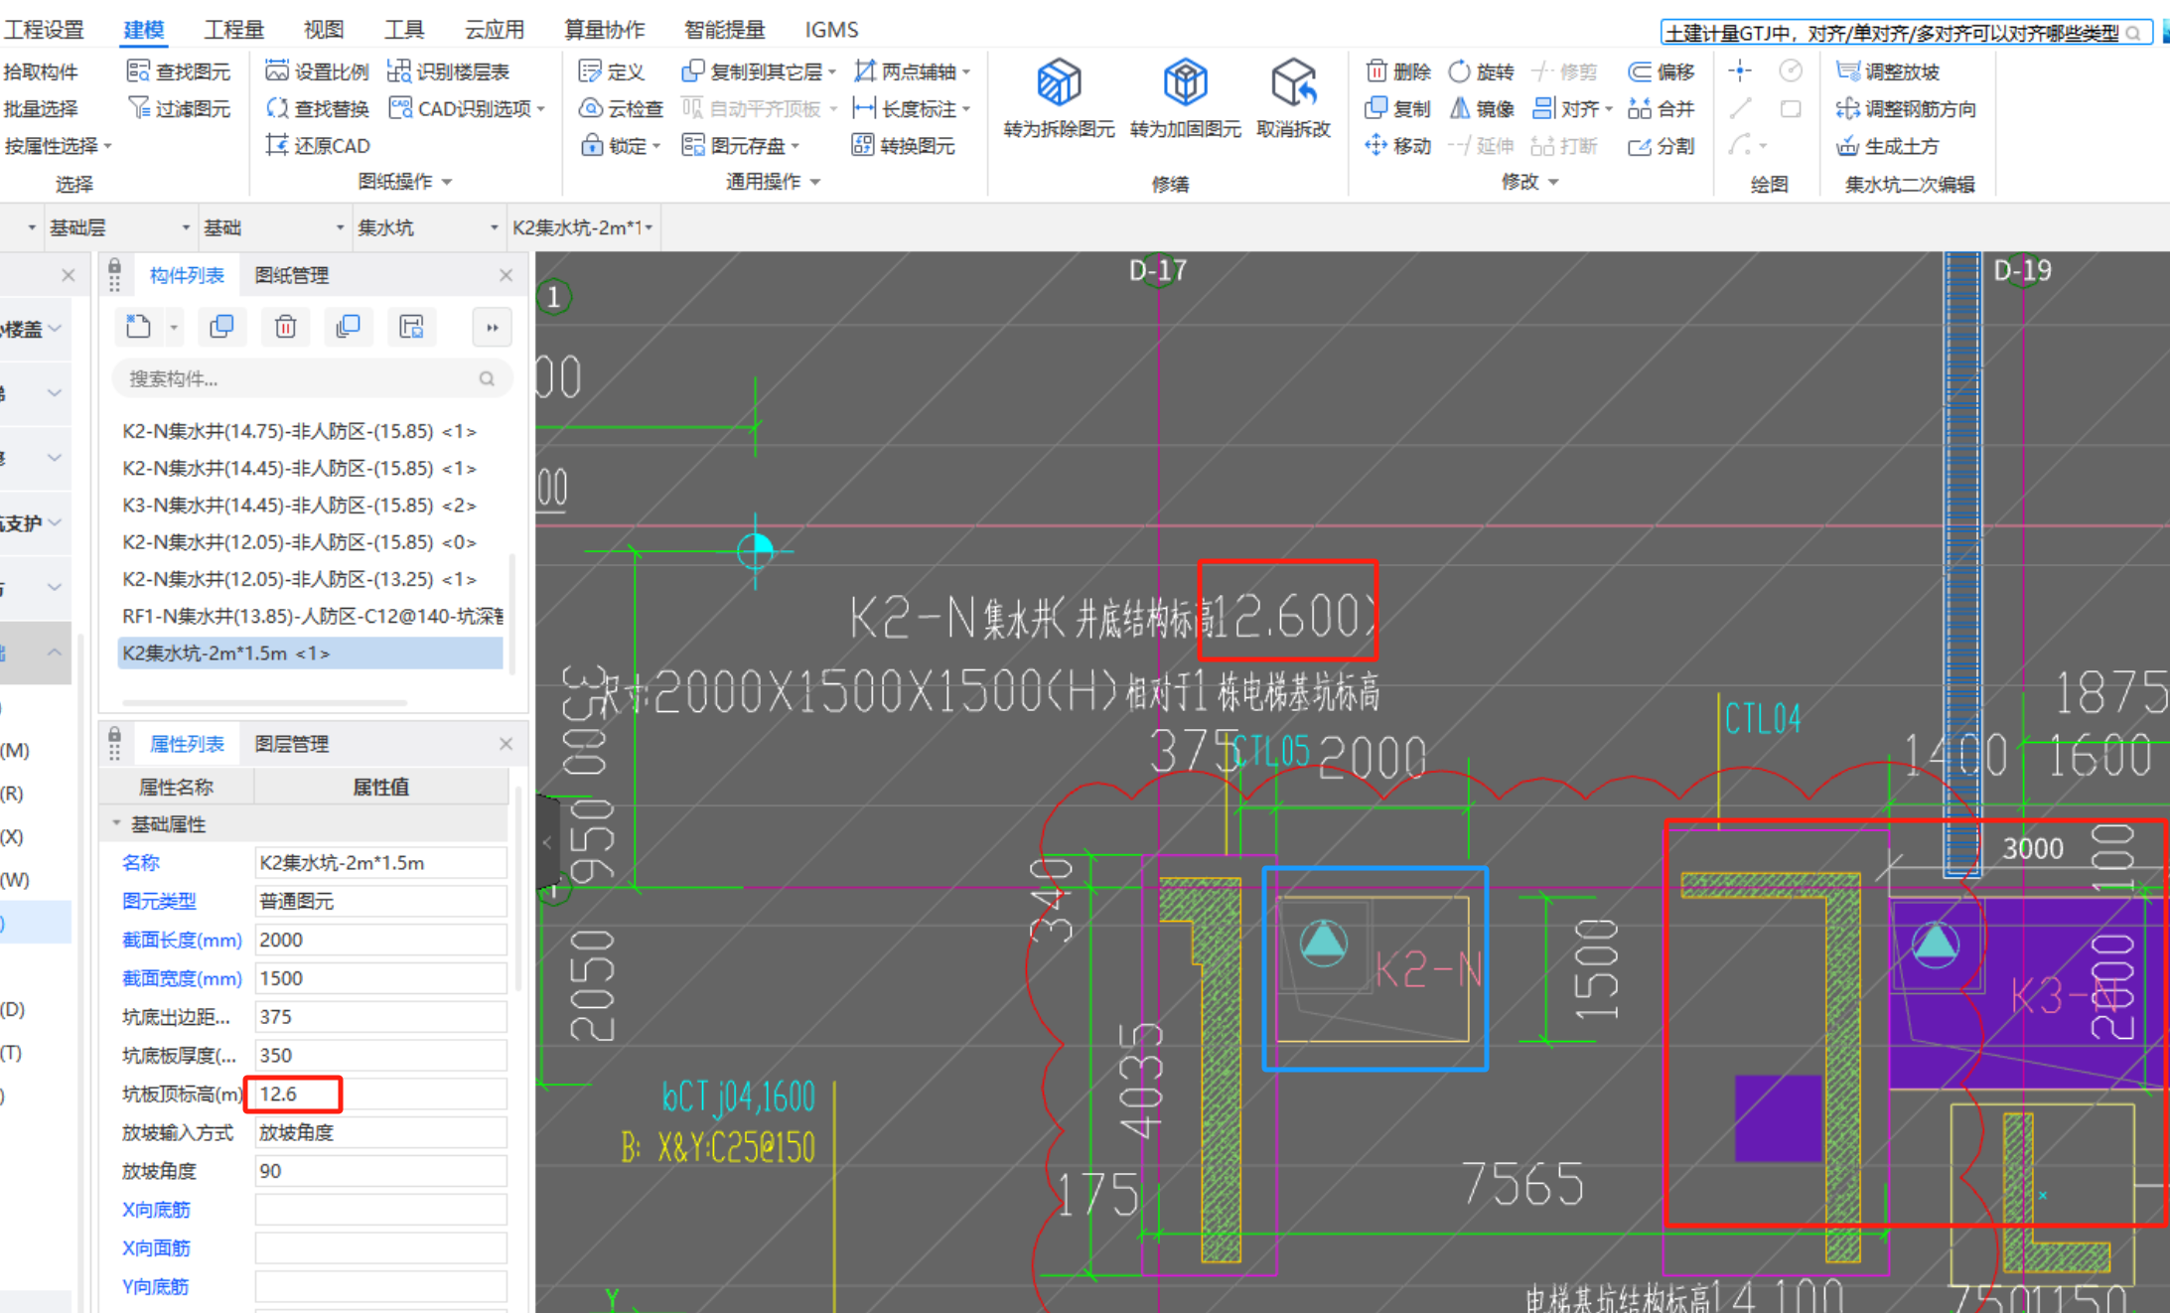Open the 工程量 ribbon tab
This screenshot has height=1313, width=2170.
[233, 30]
